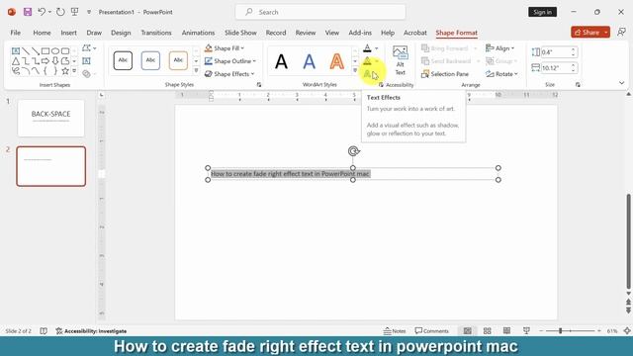Open the Draw tab
This screenshot has height=356, width=633.
[94, 33]
